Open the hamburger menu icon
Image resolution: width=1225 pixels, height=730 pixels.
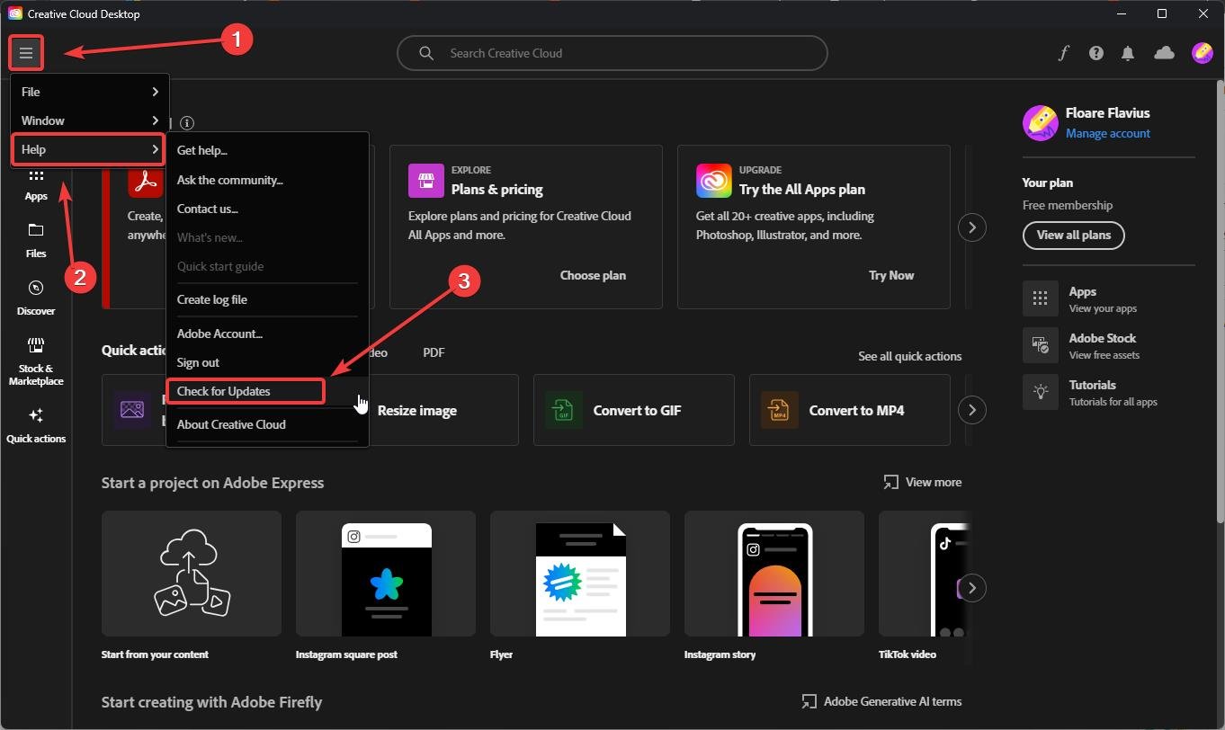click(26, 53)
